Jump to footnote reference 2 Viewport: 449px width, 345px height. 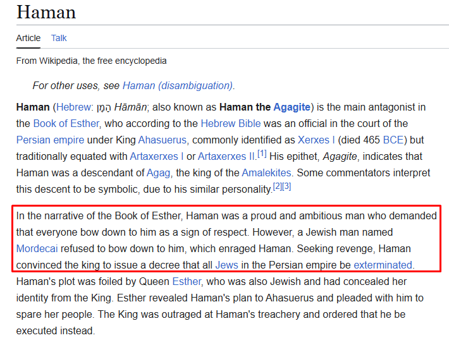pyautogui.click(x=277, y=186)
